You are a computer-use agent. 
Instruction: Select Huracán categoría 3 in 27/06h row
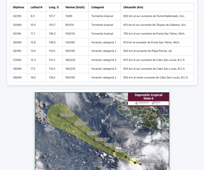tap(104, 60)
